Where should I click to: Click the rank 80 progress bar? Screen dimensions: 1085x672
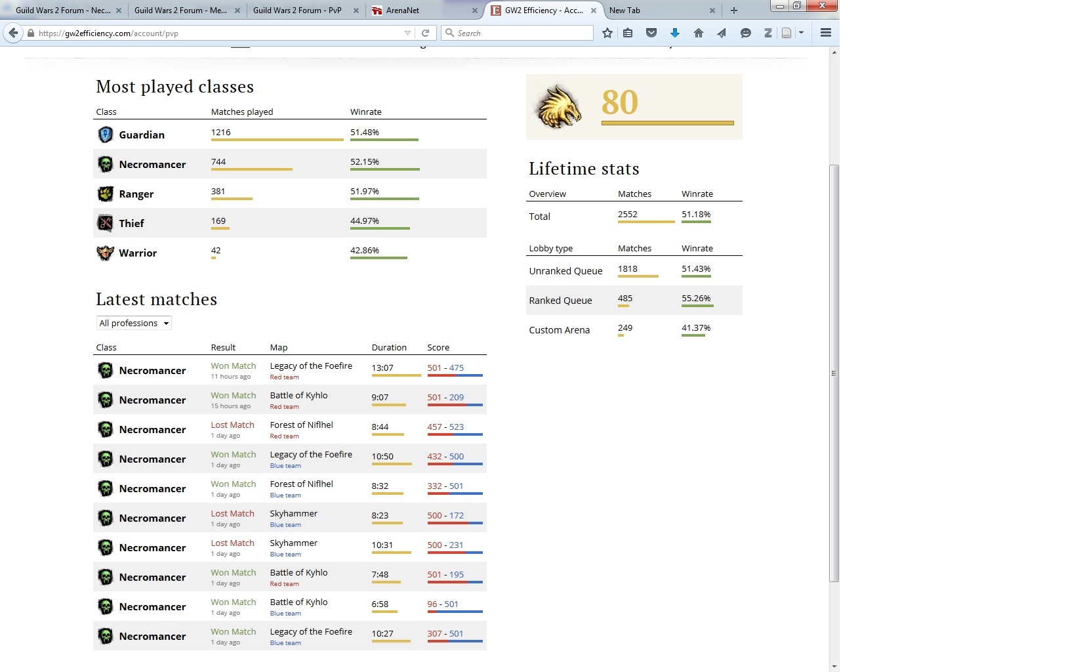(x=667, y=123)
